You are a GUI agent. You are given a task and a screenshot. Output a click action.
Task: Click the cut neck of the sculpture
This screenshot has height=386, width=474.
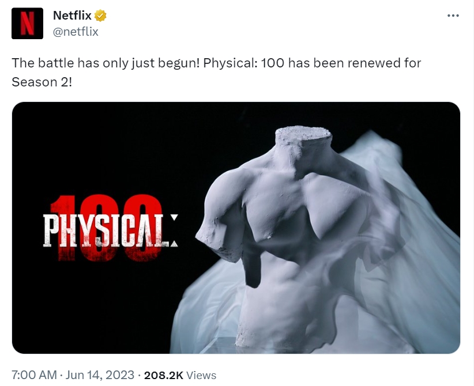pyautogui.click(x=303, y=135)
